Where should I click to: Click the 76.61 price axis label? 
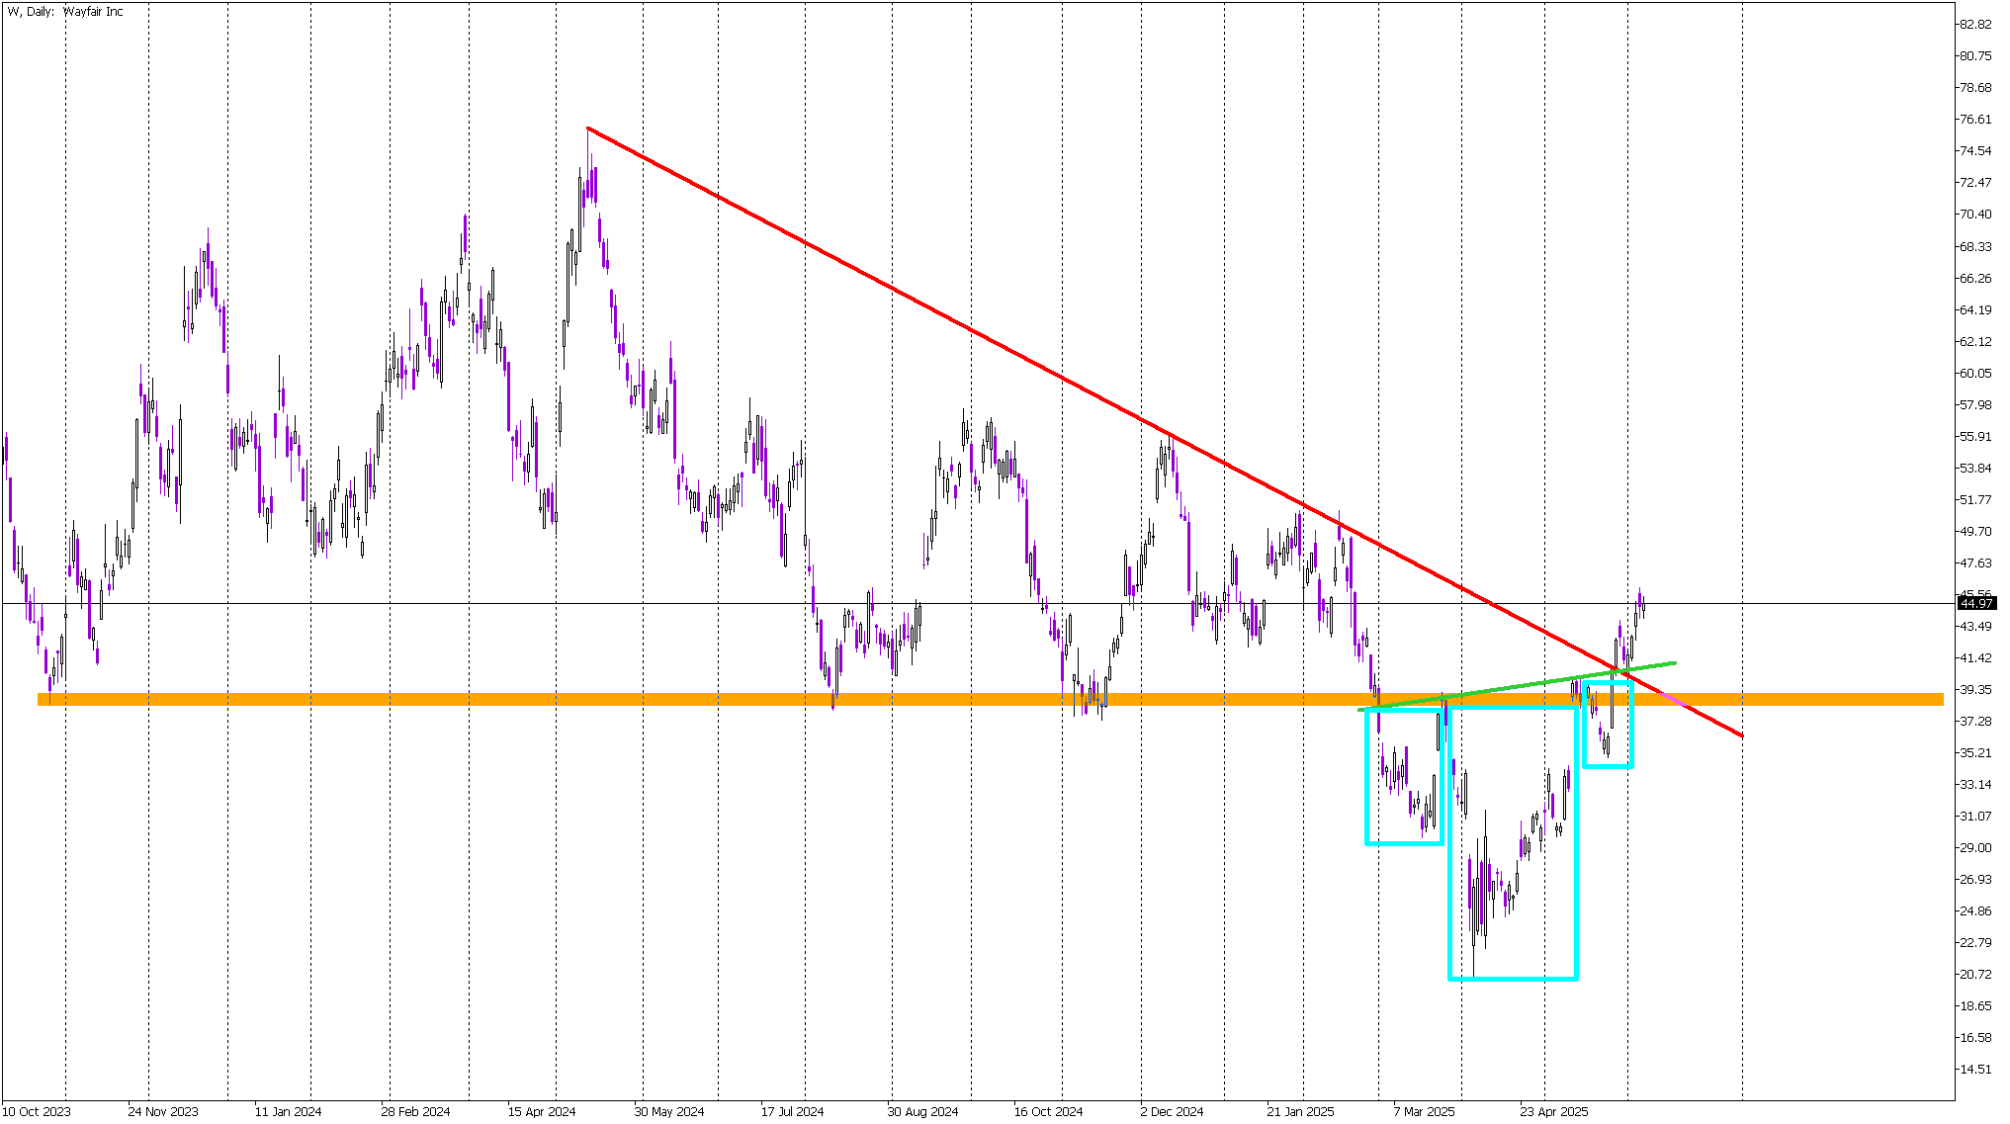tap(1975, 120)
